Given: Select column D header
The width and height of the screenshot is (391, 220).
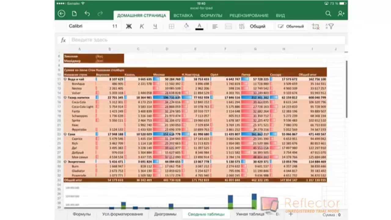Looking at the screenshot, I should pyautogui.click(x=167, y=49).
